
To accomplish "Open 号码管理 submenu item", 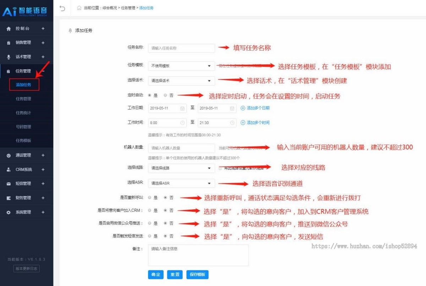I will coord(23,126).
